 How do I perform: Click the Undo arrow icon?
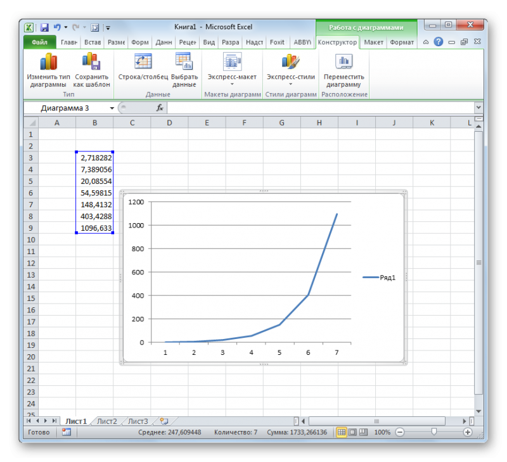coord(57,27)
